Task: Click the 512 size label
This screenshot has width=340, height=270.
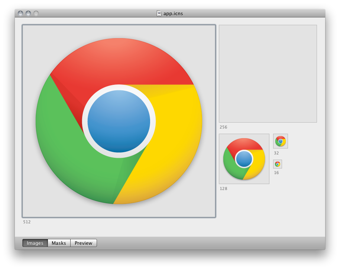Action: (x=27, y=222)
